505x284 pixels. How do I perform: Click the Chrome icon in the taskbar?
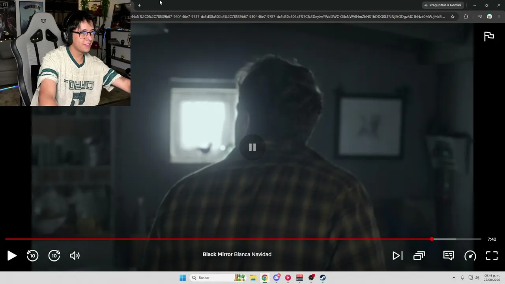coord(265,278)
